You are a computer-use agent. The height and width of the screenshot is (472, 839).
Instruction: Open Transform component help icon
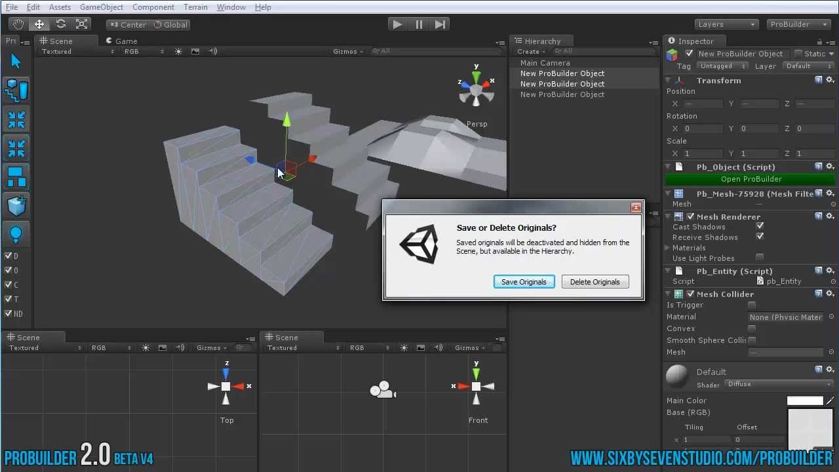pyautogui.click(x=819, y=80)
